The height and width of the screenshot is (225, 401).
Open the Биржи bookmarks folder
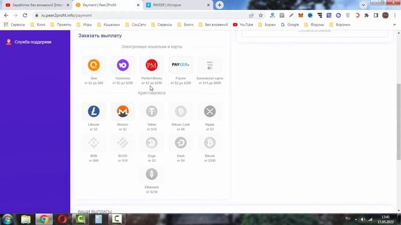click(267, 25)
